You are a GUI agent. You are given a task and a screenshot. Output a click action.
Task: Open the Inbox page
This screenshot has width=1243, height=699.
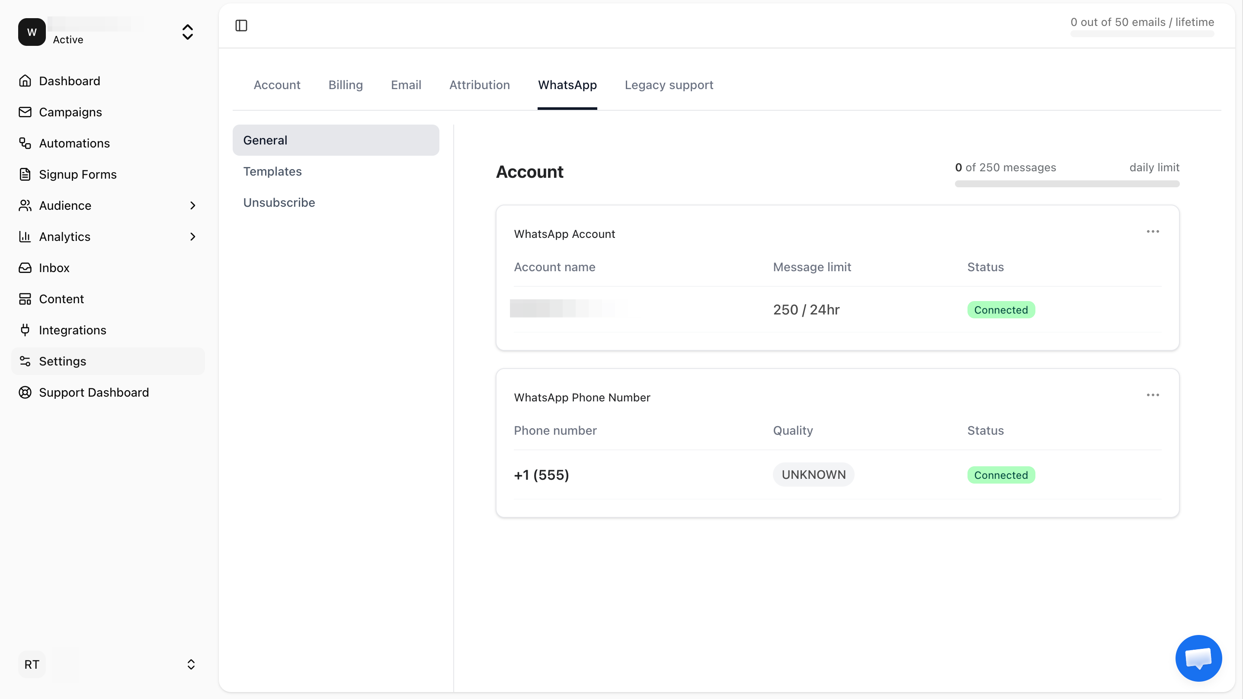click(x=54, y=267)
